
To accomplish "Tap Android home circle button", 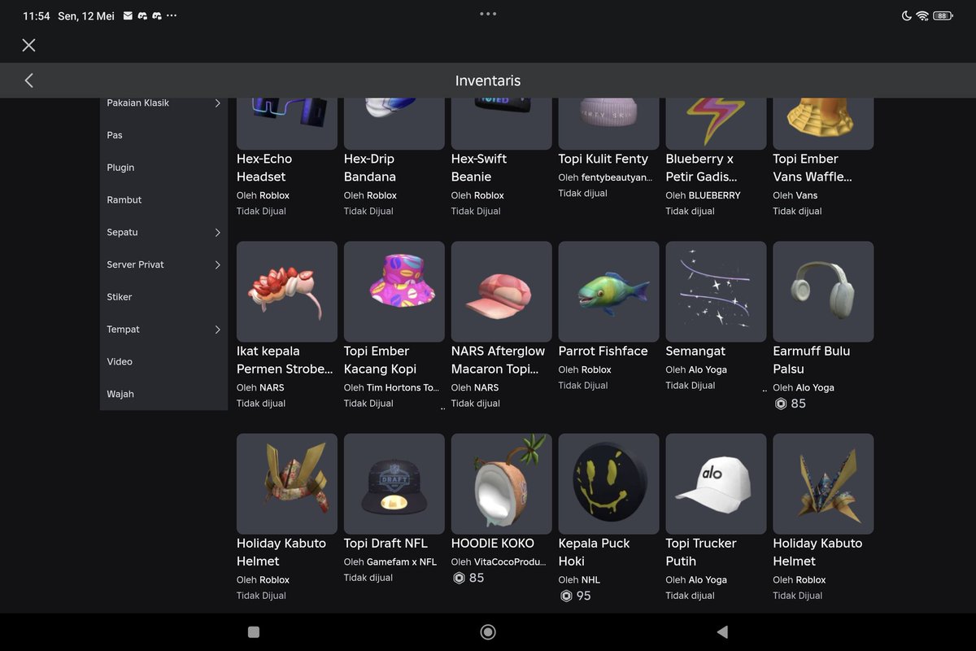I will coord(488,632).
